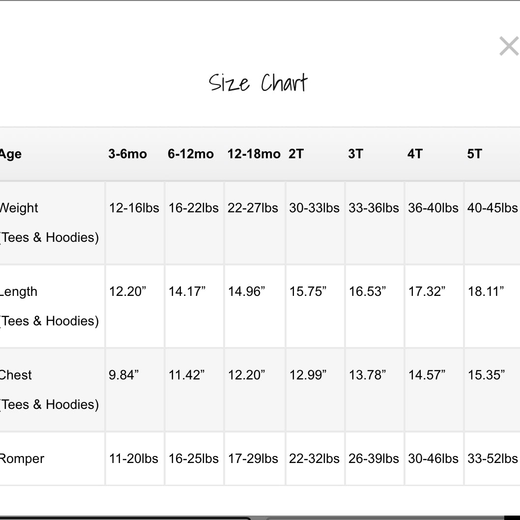Click the 4T size header
Screen dimensions: 520x520
click(415, 154)
